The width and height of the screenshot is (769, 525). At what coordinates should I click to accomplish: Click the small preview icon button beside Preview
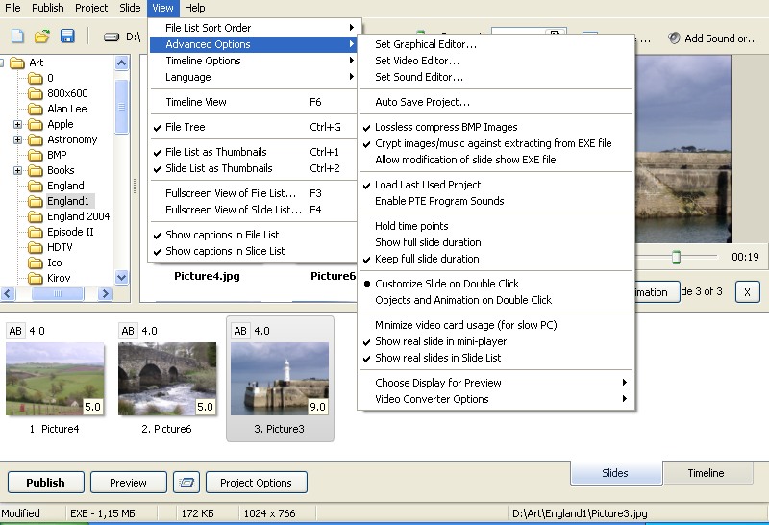[x=189, y=483]
